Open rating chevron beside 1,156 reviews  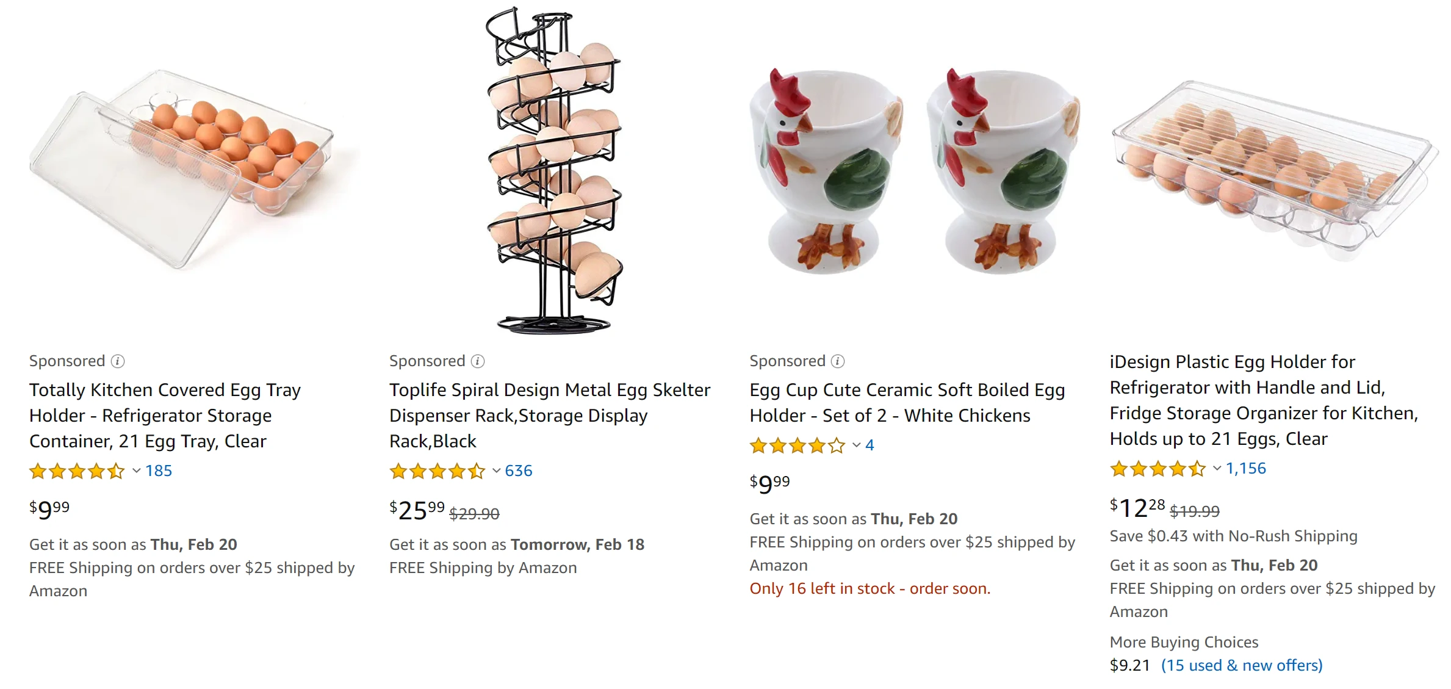[1217, 468]
